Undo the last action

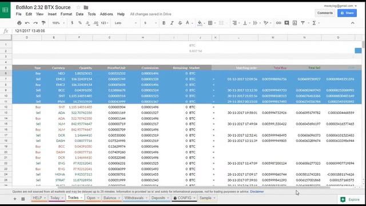point(27,23)
